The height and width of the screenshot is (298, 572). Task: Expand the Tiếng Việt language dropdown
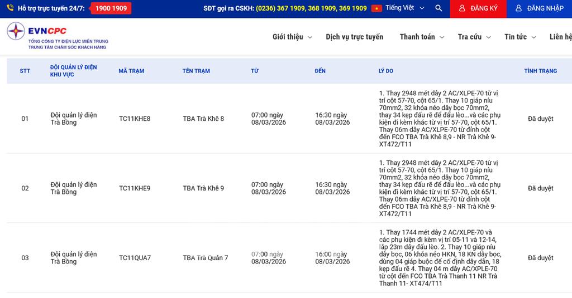[x=405, y=8]
